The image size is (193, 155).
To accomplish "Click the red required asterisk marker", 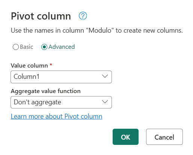I will tap(51, 65).
